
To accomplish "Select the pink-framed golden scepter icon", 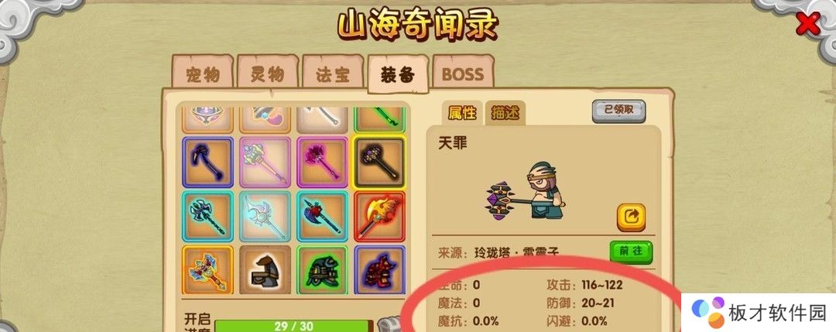I will coord(265,162).
